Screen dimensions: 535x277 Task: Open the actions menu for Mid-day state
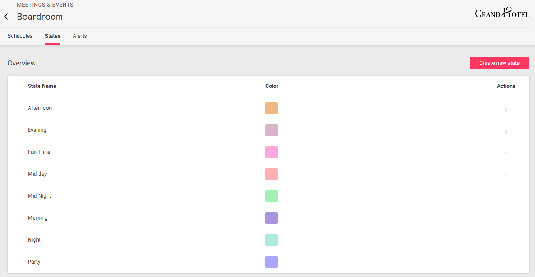[x=506, y=174]
